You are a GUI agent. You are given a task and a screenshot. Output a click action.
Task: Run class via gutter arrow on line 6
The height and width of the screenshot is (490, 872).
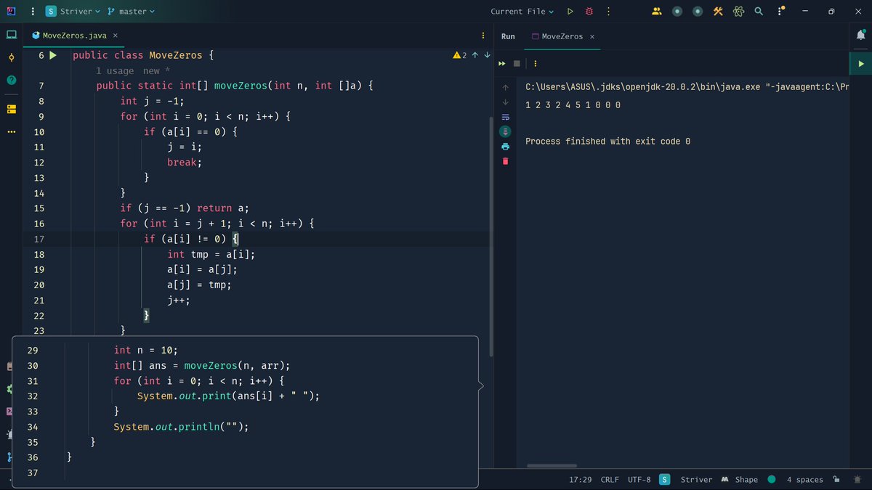[x=53, y=55]
